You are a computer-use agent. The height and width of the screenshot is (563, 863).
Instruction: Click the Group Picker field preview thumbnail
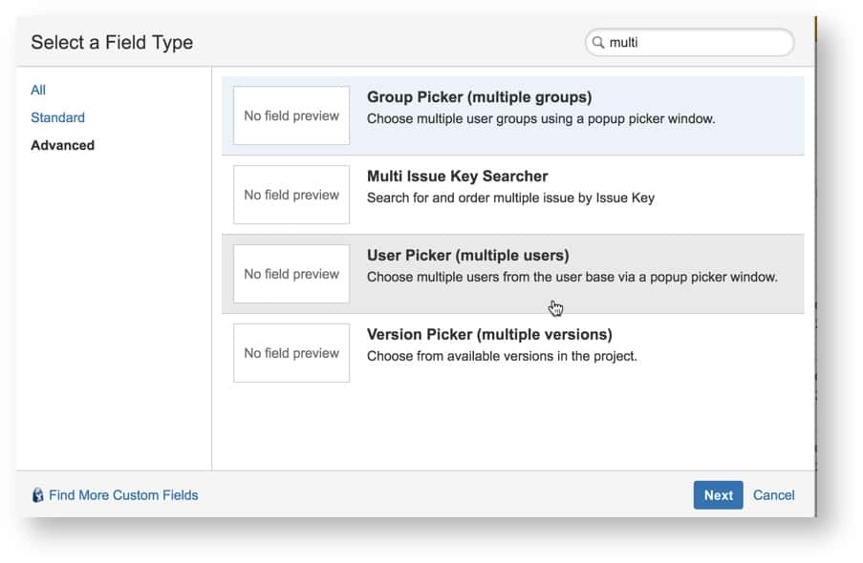pyautogui.click(x=291, y=115)
